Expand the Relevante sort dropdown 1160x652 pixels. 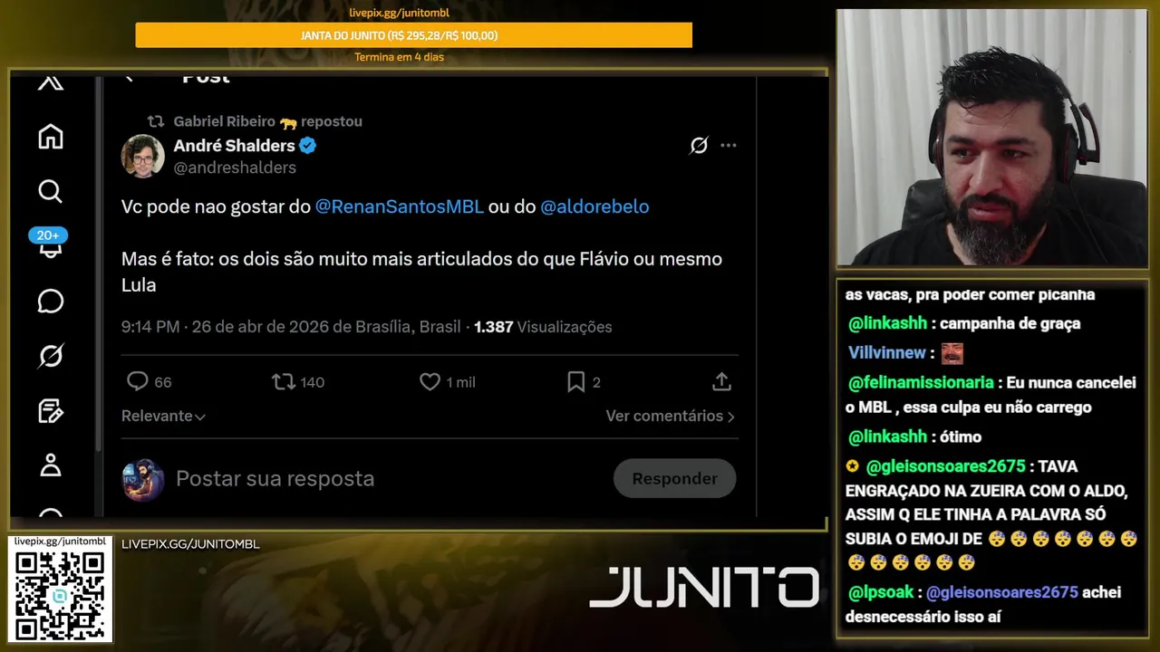(163, 416)
